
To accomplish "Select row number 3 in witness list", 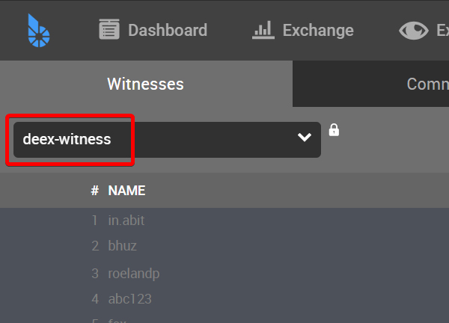I will (95, 273).
